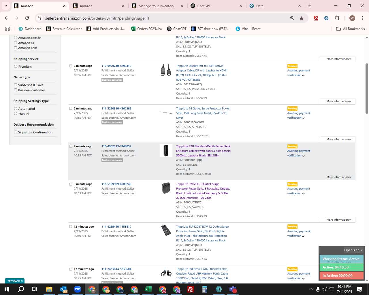Check the Signature Confirmation filter

tap(16, 132)
